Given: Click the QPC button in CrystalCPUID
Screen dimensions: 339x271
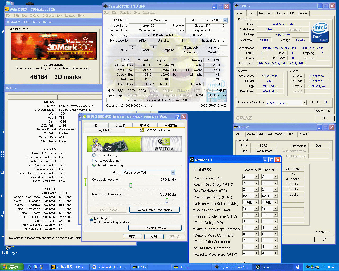Looking at the screenshot, I should tap(127, 60).
